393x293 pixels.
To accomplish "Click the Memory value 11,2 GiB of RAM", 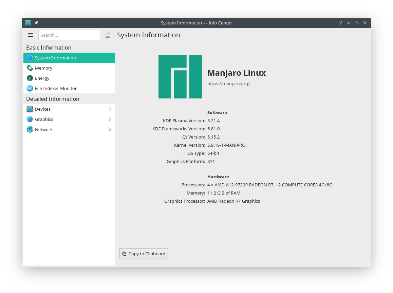I will pos(224,193).
